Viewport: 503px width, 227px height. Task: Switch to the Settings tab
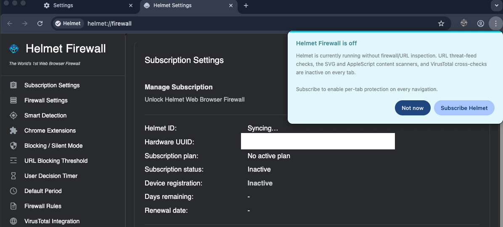coord(88,5)
